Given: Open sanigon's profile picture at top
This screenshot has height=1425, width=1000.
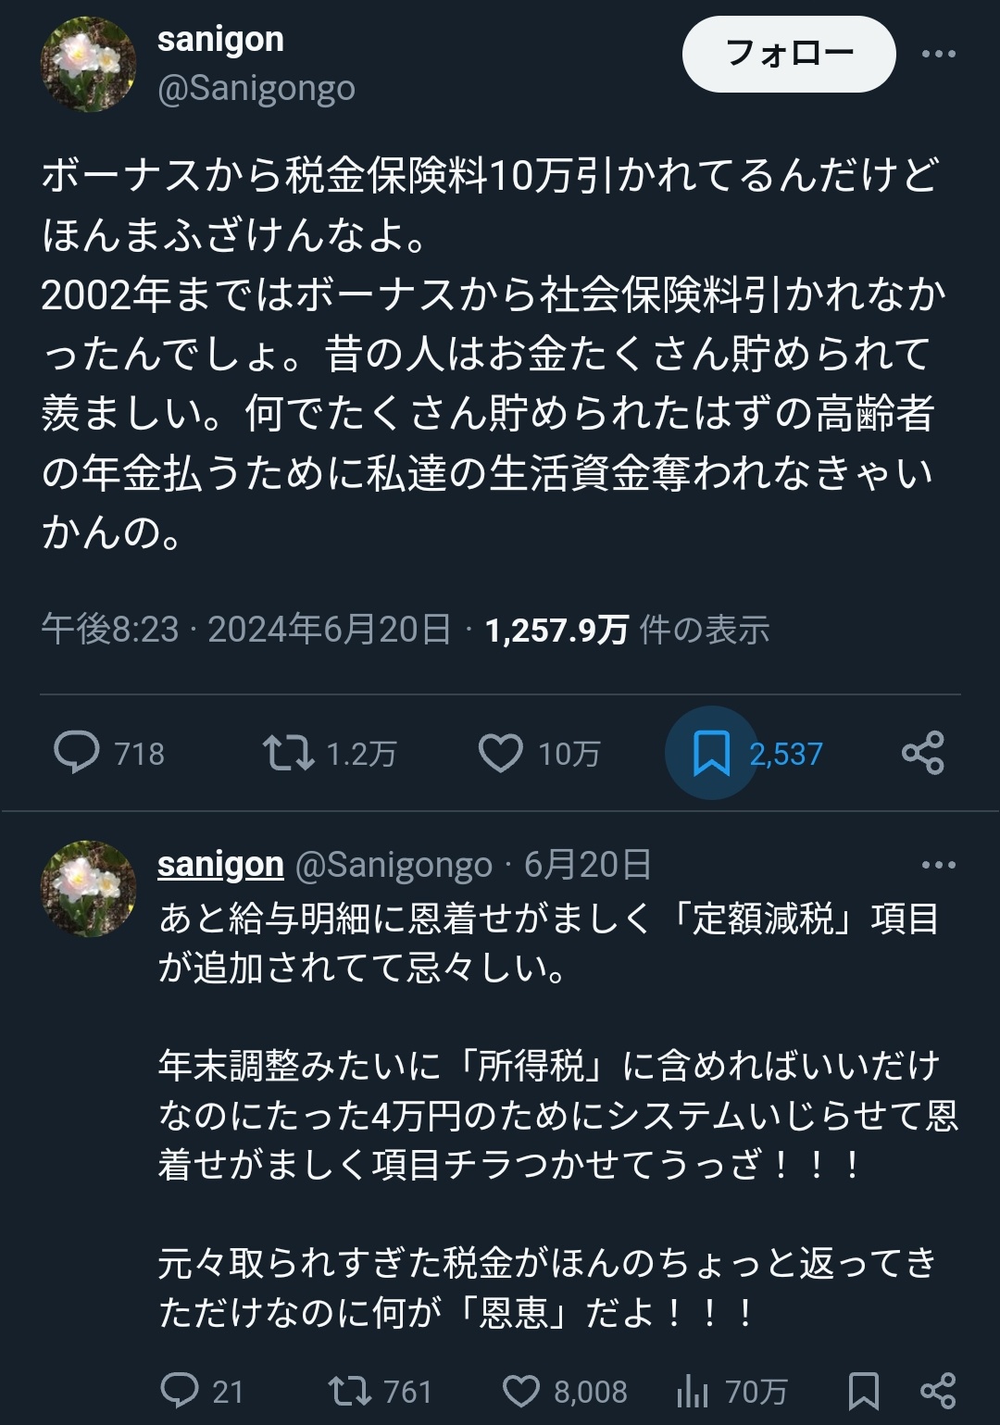Looking at the screenshot, I should [88, 65].
